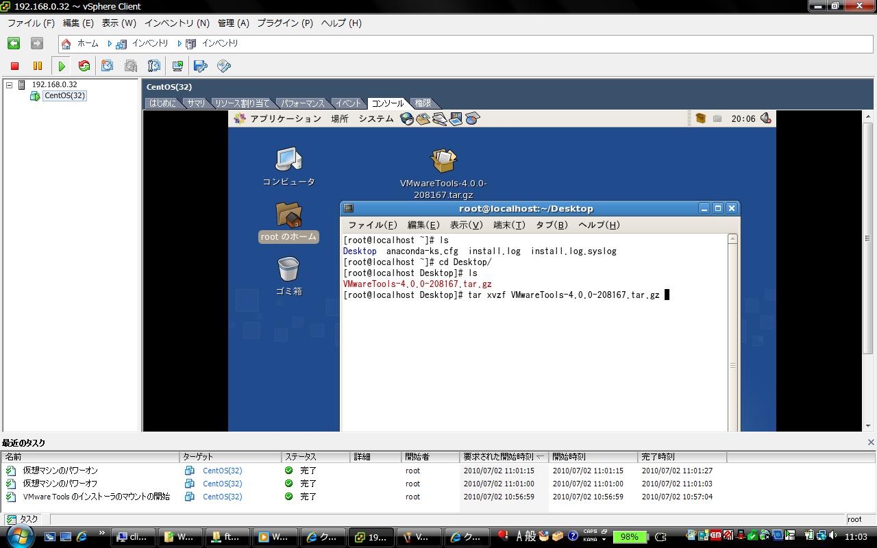Open the ファイル (F) menu in vSphere Client
This screenshot has height=548, width=877.
[x=31, y=23]
